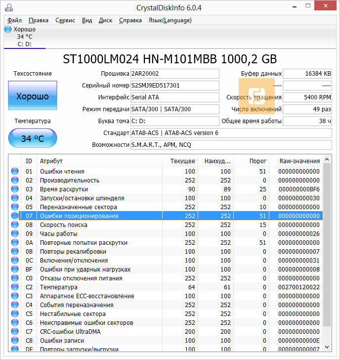The image size is (340, 360).
Task: Select the Время раскрутки attribute text
Action: tap(64, 189)
